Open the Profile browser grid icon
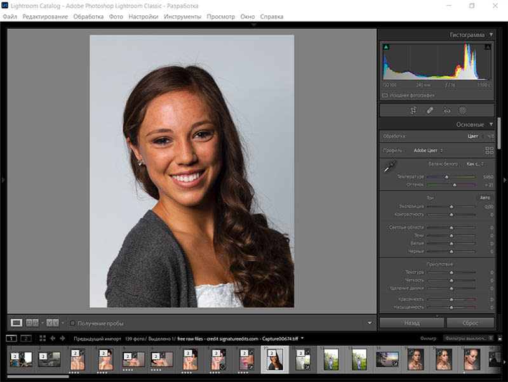The width and height of the screenshot is (508, 382). click(x=489, y=150)
